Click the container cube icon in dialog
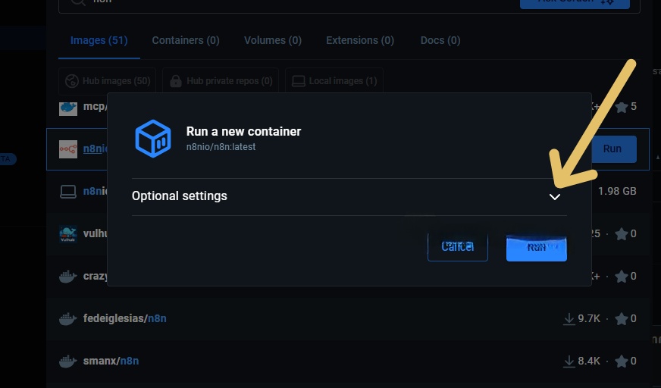Screen dimensions: 661x388 tap(153, 139)
